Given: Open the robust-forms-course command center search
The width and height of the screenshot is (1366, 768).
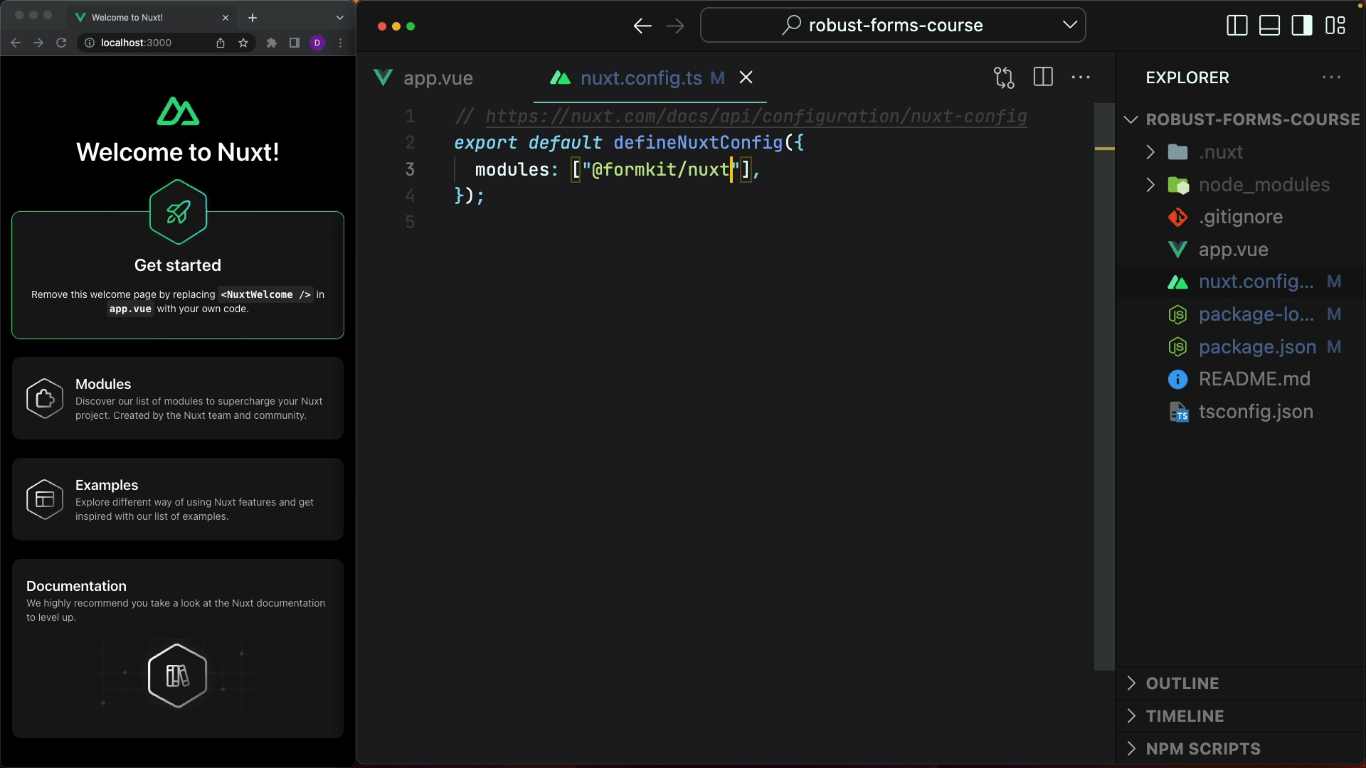Looking at the screenshot, I should tap(893, 26).
